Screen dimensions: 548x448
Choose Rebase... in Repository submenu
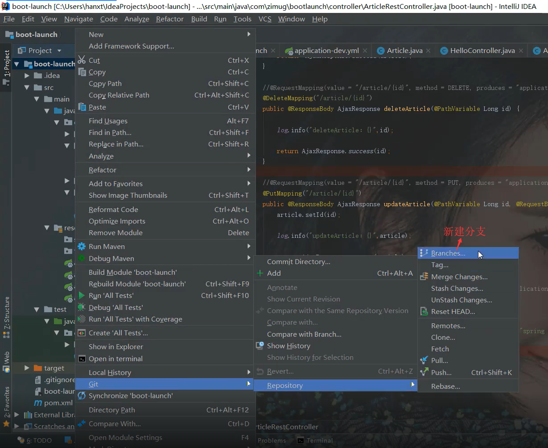(x=468, y=386)
